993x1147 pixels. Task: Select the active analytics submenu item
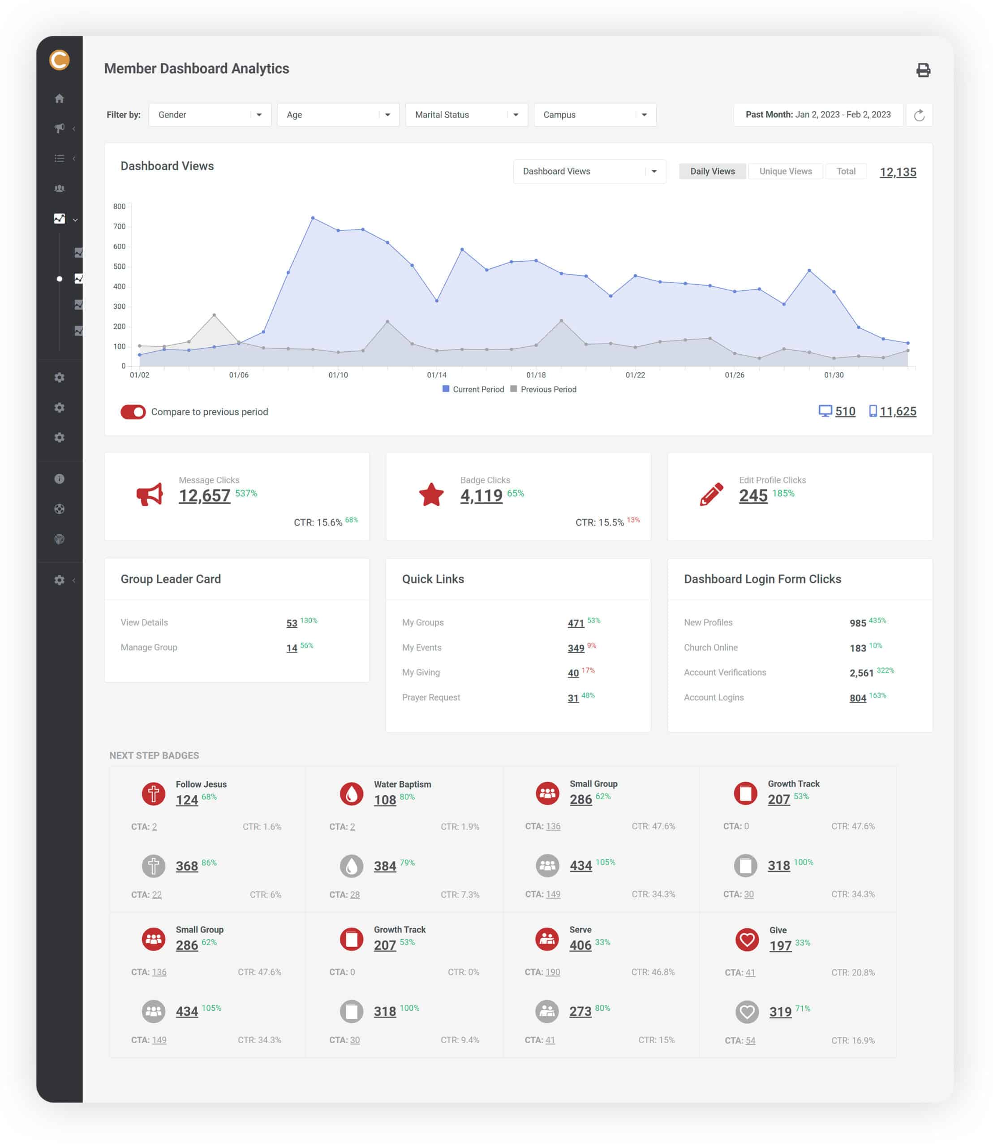click(x=78, y=279)
